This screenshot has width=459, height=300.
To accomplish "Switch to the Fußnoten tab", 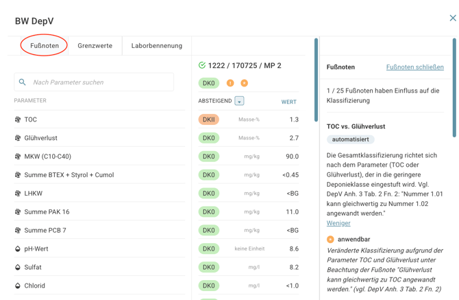I will click(45, 45).
